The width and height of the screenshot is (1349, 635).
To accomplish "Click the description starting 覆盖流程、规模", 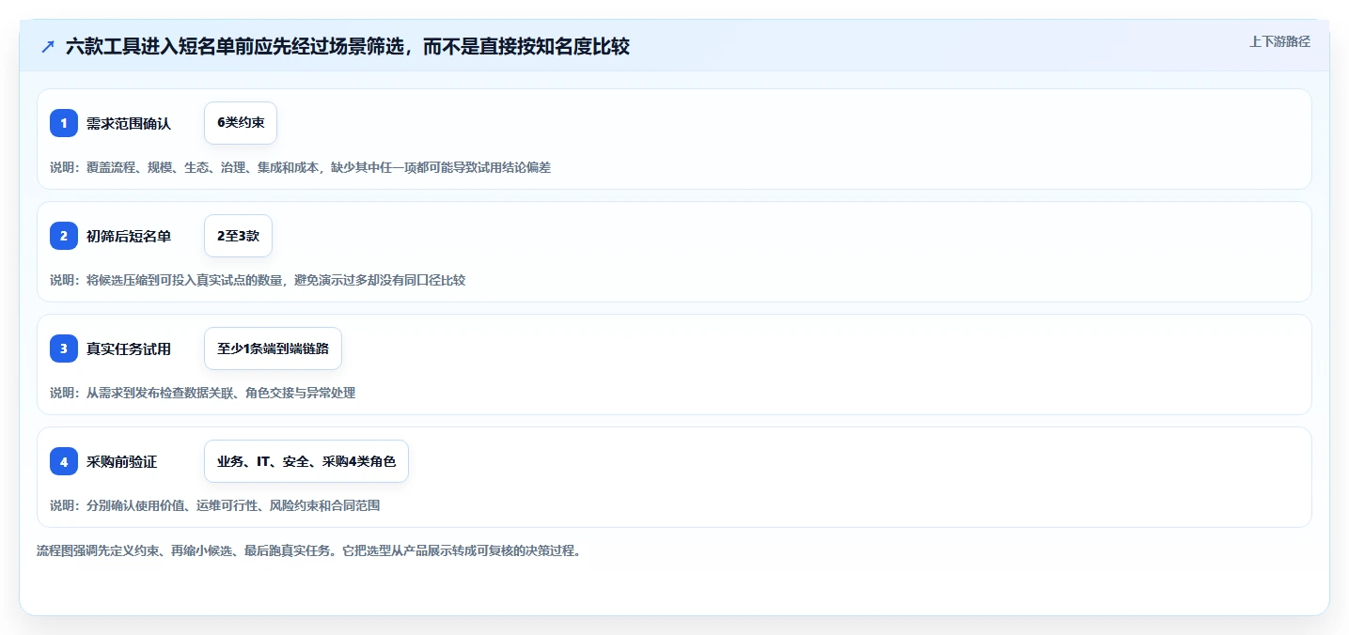I will pyautogui.click(x=300, y=167).
